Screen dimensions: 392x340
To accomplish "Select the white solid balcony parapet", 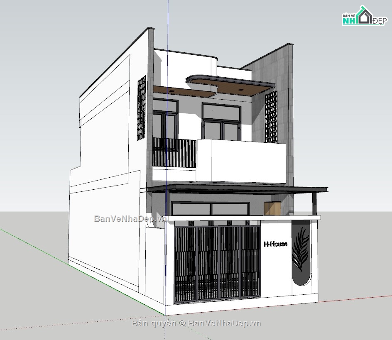I will 241,161.
